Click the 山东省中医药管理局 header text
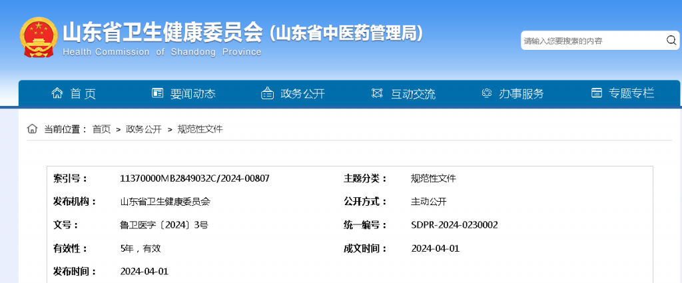Image resolution: width=682 pixels, height=283 pixels. click(346, 33)
